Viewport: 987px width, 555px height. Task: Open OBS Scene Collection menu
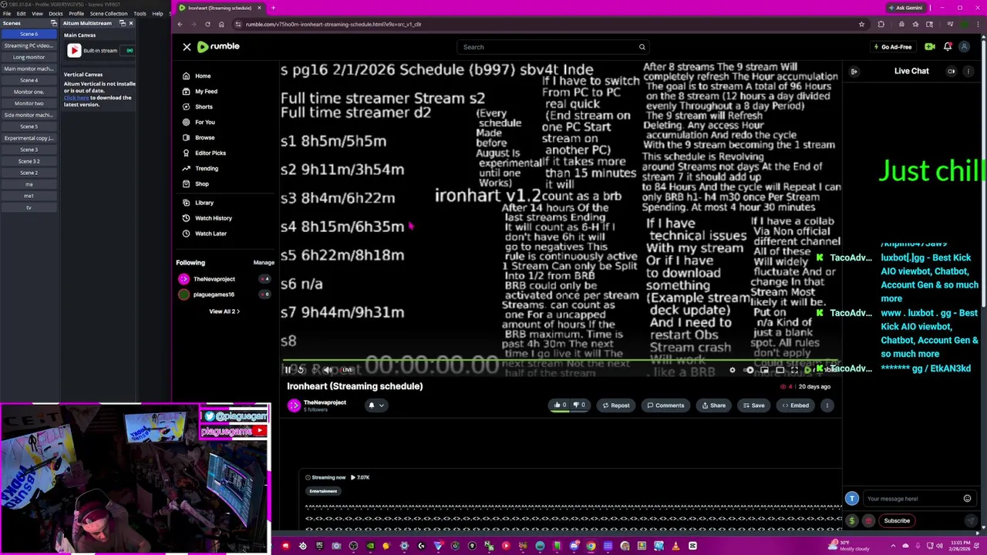click(109, 14)
